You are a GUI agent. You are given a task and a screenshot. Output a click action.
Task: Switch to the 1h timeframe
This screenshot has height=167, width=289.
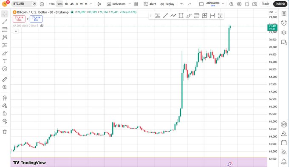pyautogui.click(x=67, y=4)
